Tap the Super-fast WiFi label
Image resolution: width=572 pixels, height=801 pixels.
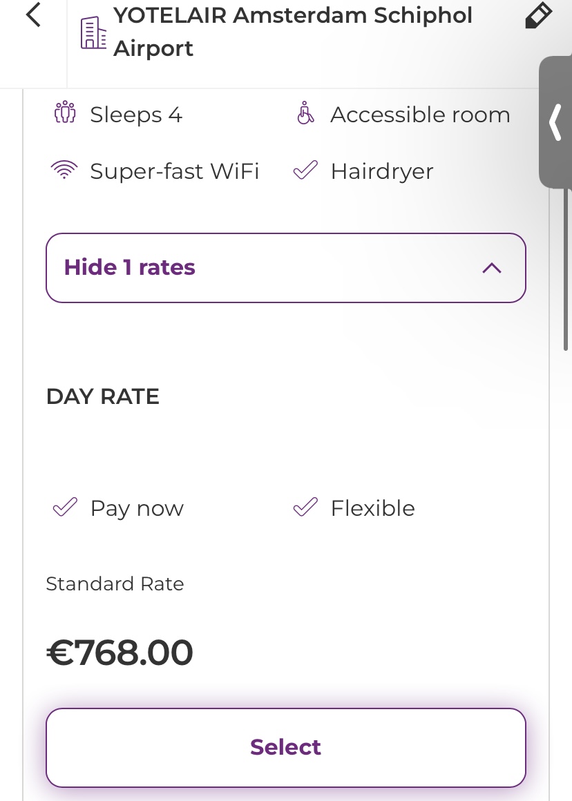pyautogui.click(x=174, y=171)
